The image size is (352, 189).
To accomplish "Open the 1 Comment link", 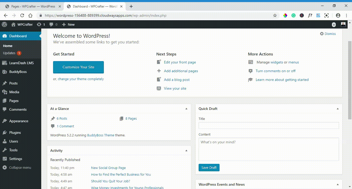I will pyautogui.click(x=65, y=126).
